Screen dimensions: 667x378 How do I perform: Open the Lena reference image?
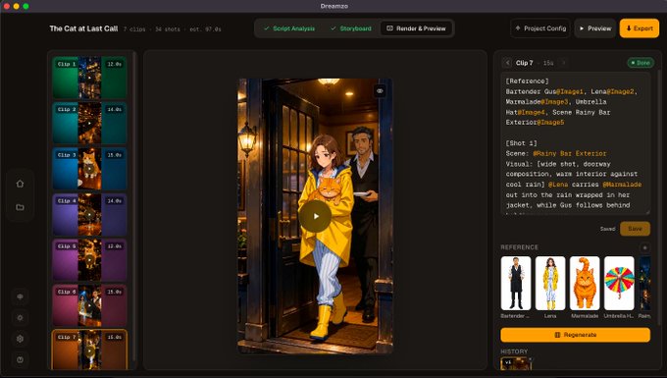tap(550, 283)
